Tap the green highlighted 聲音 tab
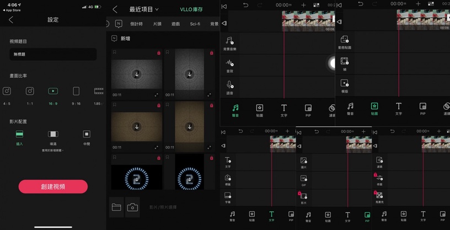This screenshot has width=450, height=230. pyautogui.click(x=235, y=110)
